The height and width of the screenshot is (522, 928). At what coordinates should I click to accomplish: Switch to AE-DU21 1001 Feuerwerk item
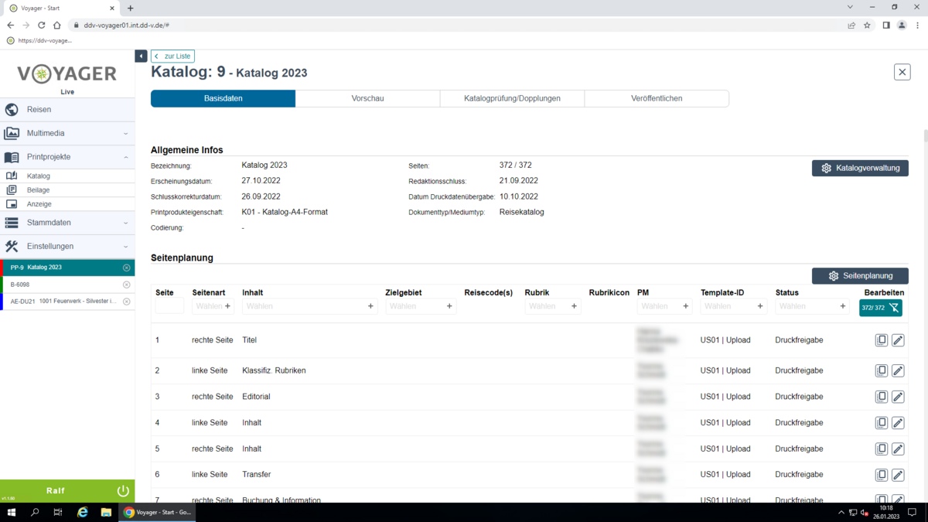(x=62, y=302)
